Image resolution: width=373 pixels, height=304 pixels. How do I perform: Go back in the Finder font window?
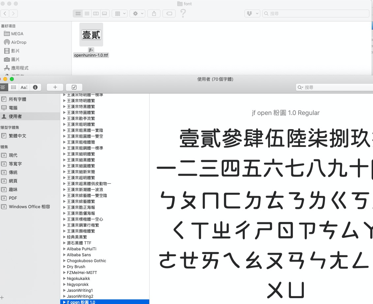[x=5, y=14]
